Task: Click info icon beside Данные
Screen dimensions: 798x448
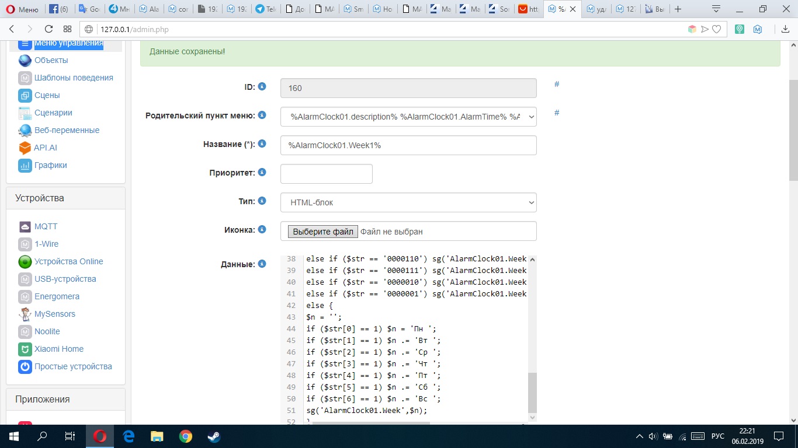Action: (x=262, y=264)
